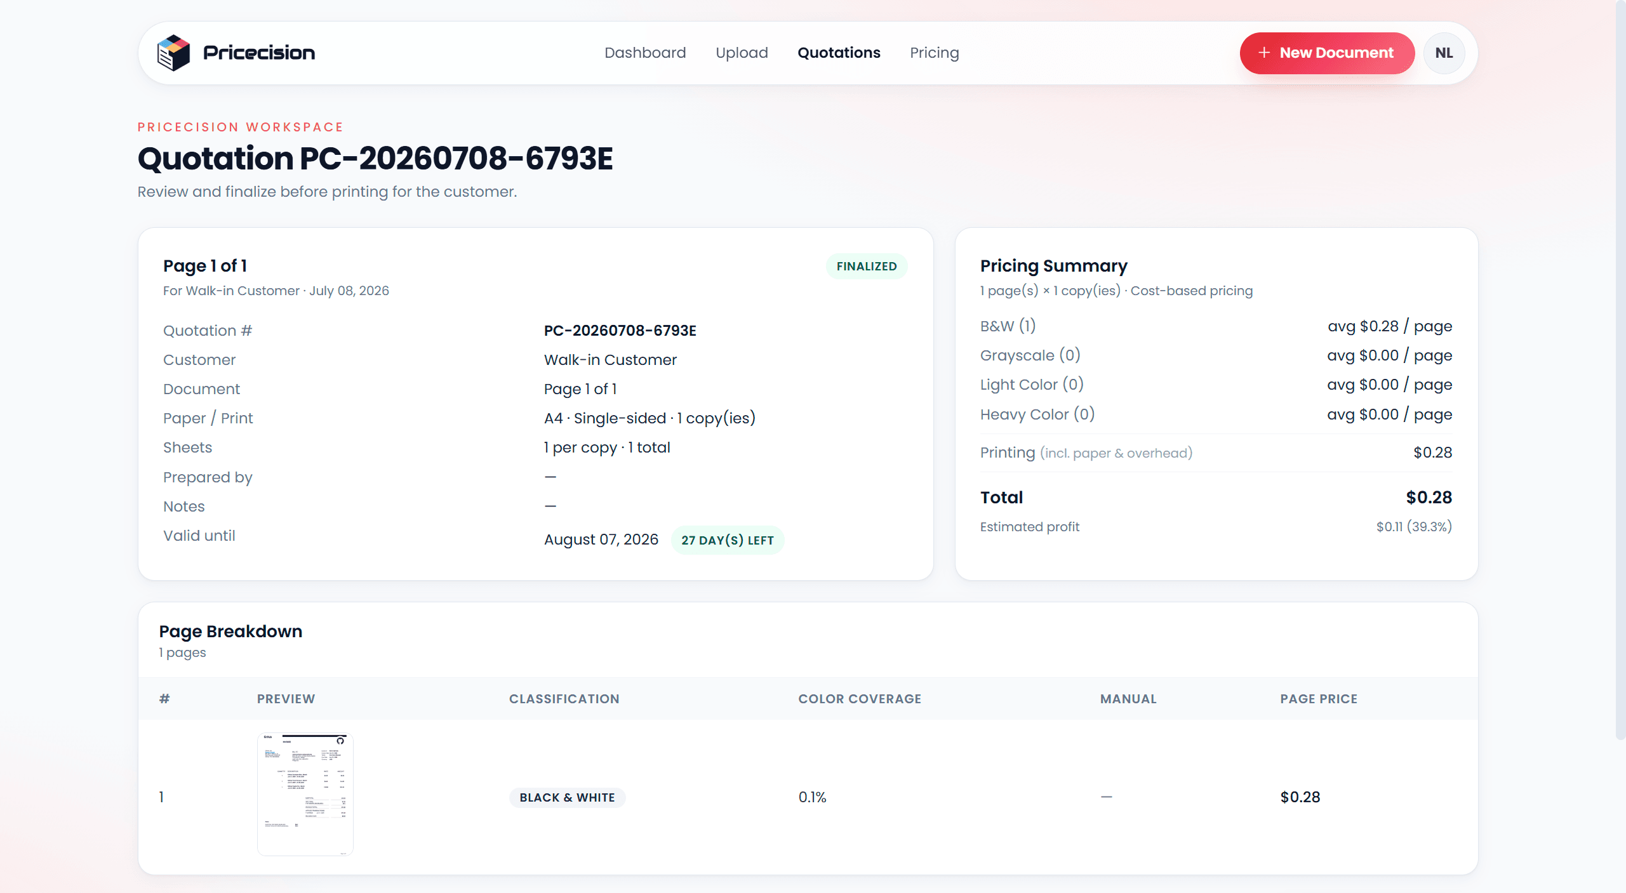
Task: Click the New Document button
Action: 1327,53
